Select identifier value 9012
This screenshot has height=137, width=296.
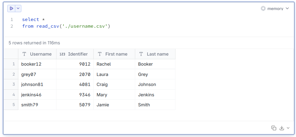tap(75, 64)
